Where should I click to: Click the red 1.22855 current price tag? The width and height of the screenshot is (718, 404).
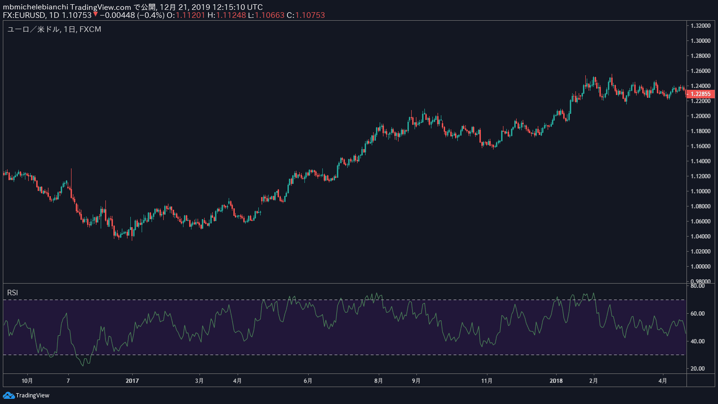coord(701,94)
